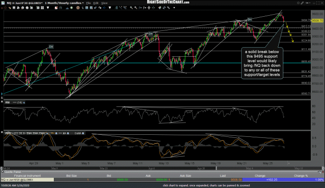Open the View menu
This screenshot has width=325, height=188.
(x=105, y=3)
